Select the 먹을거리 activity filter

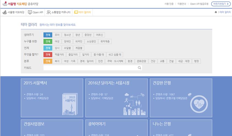tap(59, 55)
